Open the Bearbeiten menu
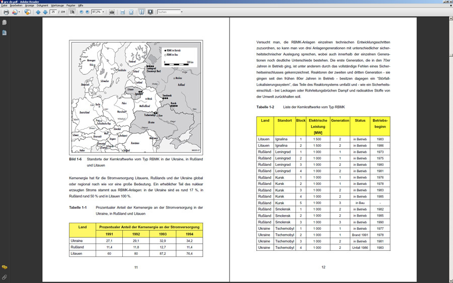The image size is (453, 283). (16, 6)
